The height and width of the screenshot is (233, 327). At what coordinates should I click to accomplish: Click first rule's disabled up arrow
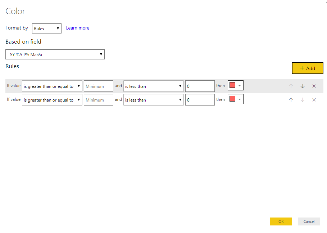click(x=291, y=86)
